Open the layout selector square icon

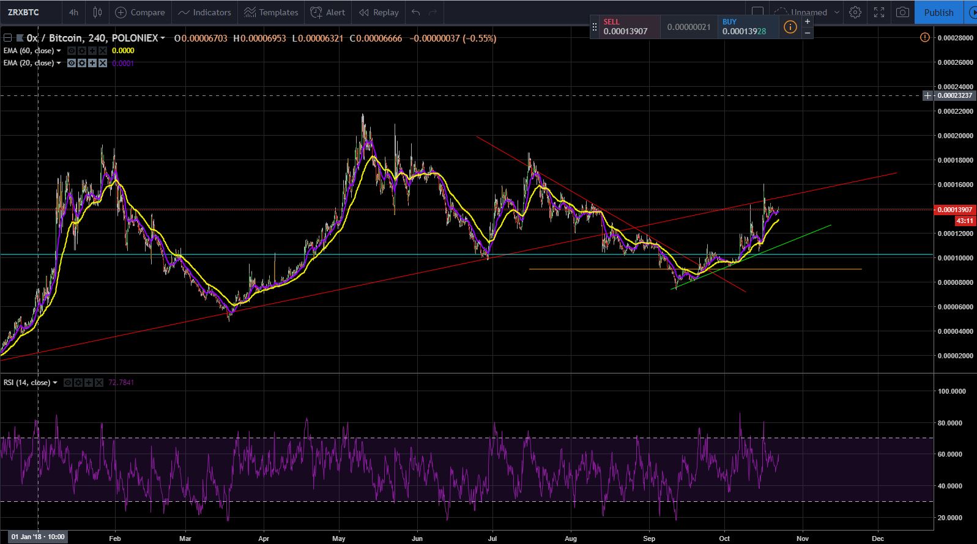click(x=757, y=12)
